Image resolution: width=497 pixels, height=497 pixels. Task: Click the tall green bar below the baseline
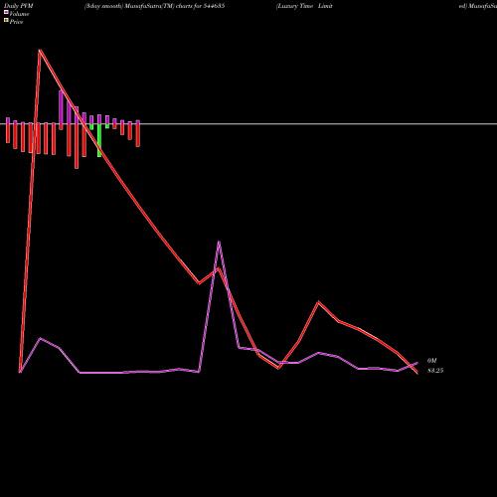(99, 140)
